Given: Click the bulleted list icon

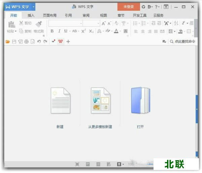Looking at the screenshot, I should tap(135, 23).
